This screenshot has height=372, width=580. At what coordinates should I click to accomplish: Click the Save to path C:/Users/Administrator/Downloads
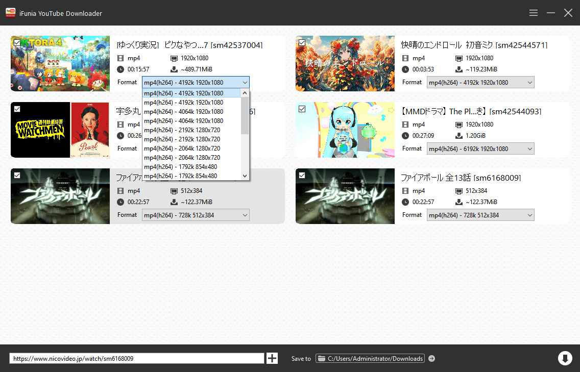click(x=375, y=359)
